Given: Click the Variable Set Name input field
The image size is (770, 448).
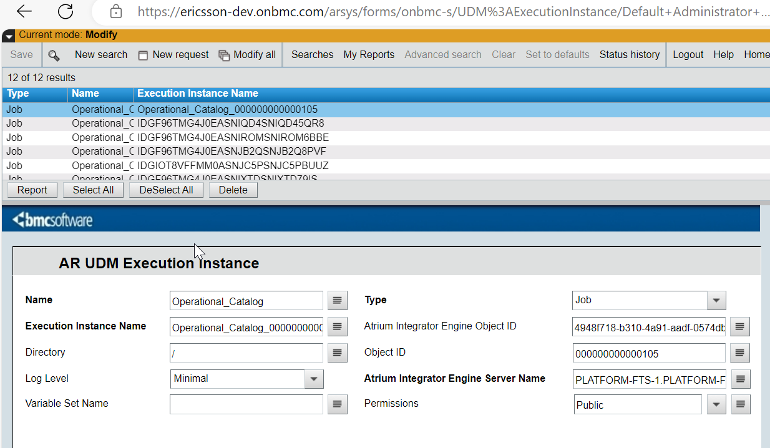Looking at the screenshot, I should click(x=246, y=404).
